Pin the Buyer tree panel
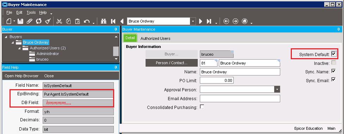344x134 pixels. (x=116, y=29)
